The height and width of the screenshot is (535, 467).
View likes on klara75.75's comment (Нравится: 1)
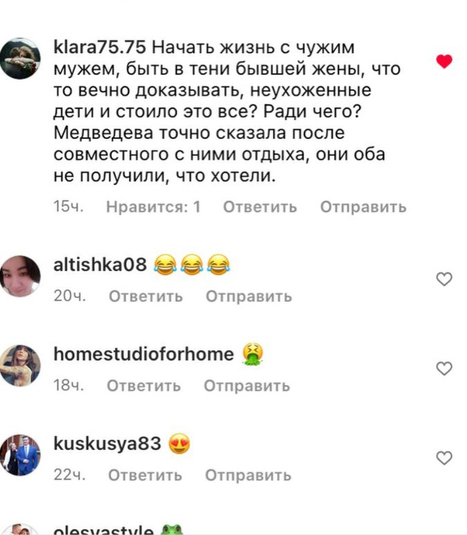tap(154, 207)
